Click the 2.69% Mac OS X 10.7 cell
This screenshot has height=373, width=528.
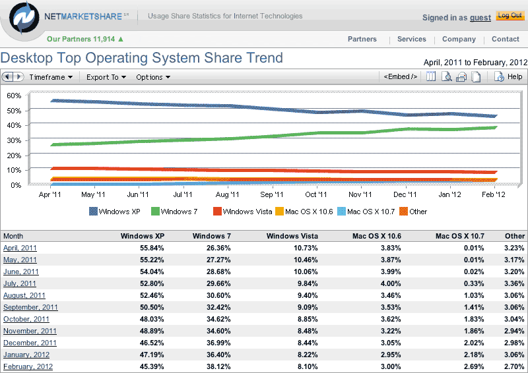[474, 366]
